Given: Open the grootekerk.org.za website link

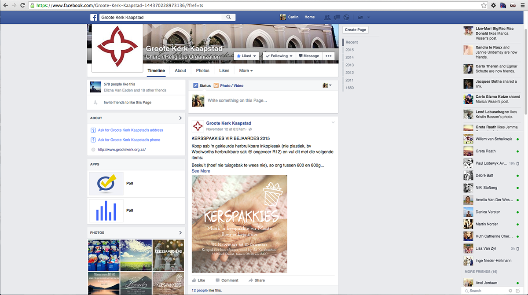Looking at the screenshot, I should point(122,150).
